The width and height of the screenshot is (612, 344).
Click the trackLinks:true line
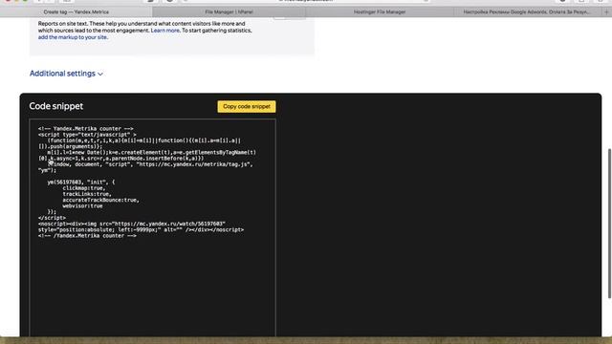87,194
